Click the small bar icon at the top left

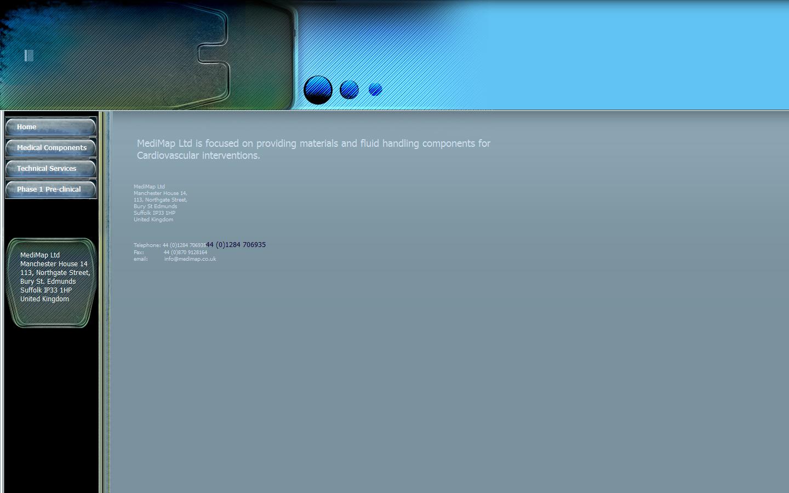pyautogui.click(x=28, y=55)
